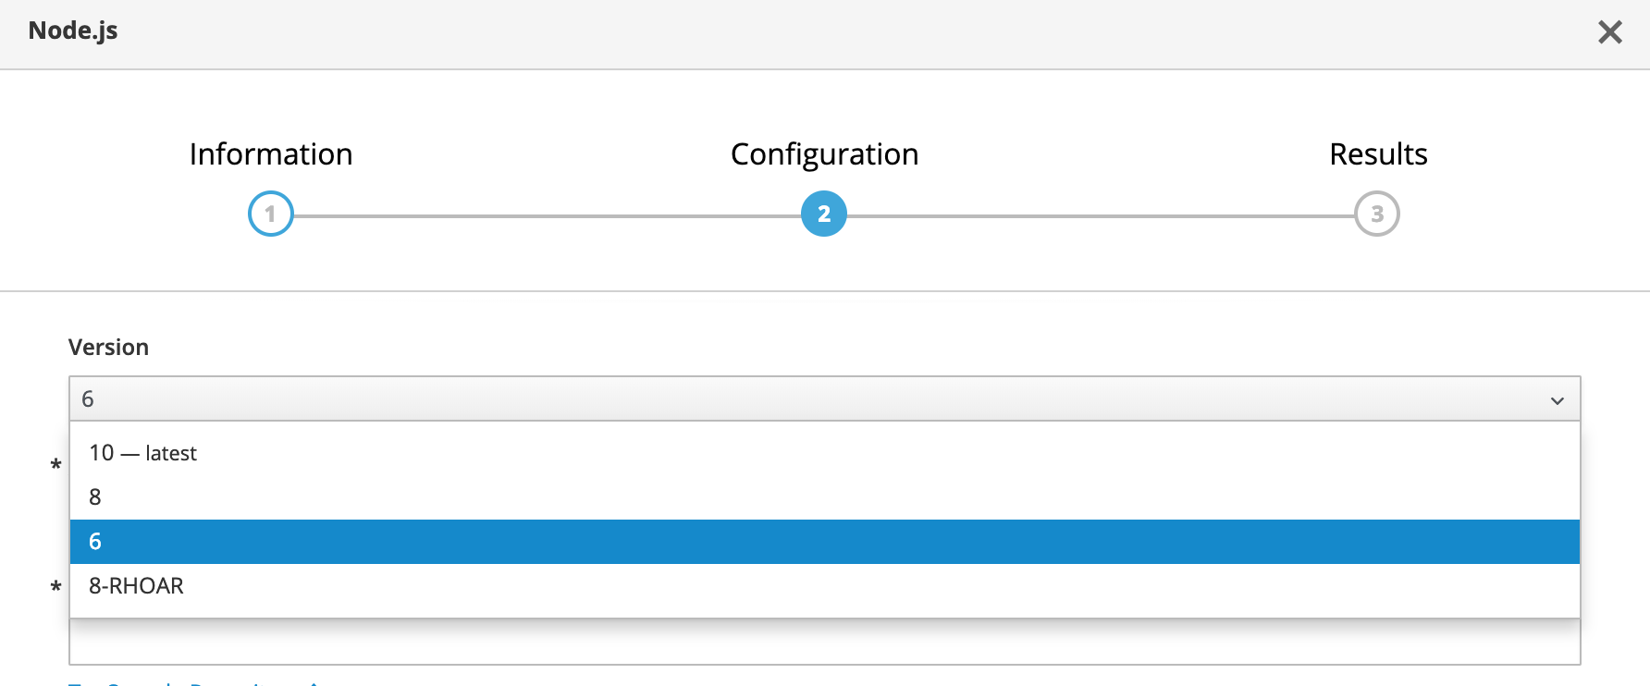Screen dimensions: 1650x686
Task: Pick the highlighted version 6 option
Action: point(825,542)
